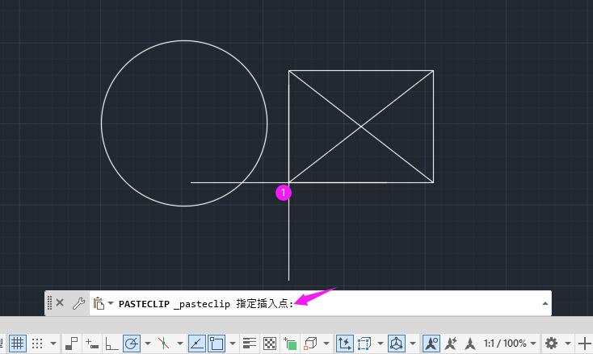Viewport: 593px width, 354px height.
Task: Open command line customize wrench
Action: tap(78, 303)
